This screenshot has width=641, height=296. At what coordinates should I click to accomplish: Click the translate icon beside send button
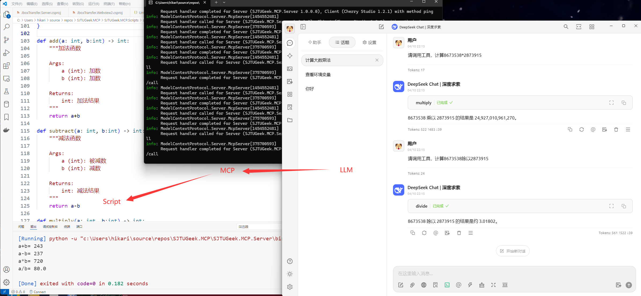[x=618, y=285]
